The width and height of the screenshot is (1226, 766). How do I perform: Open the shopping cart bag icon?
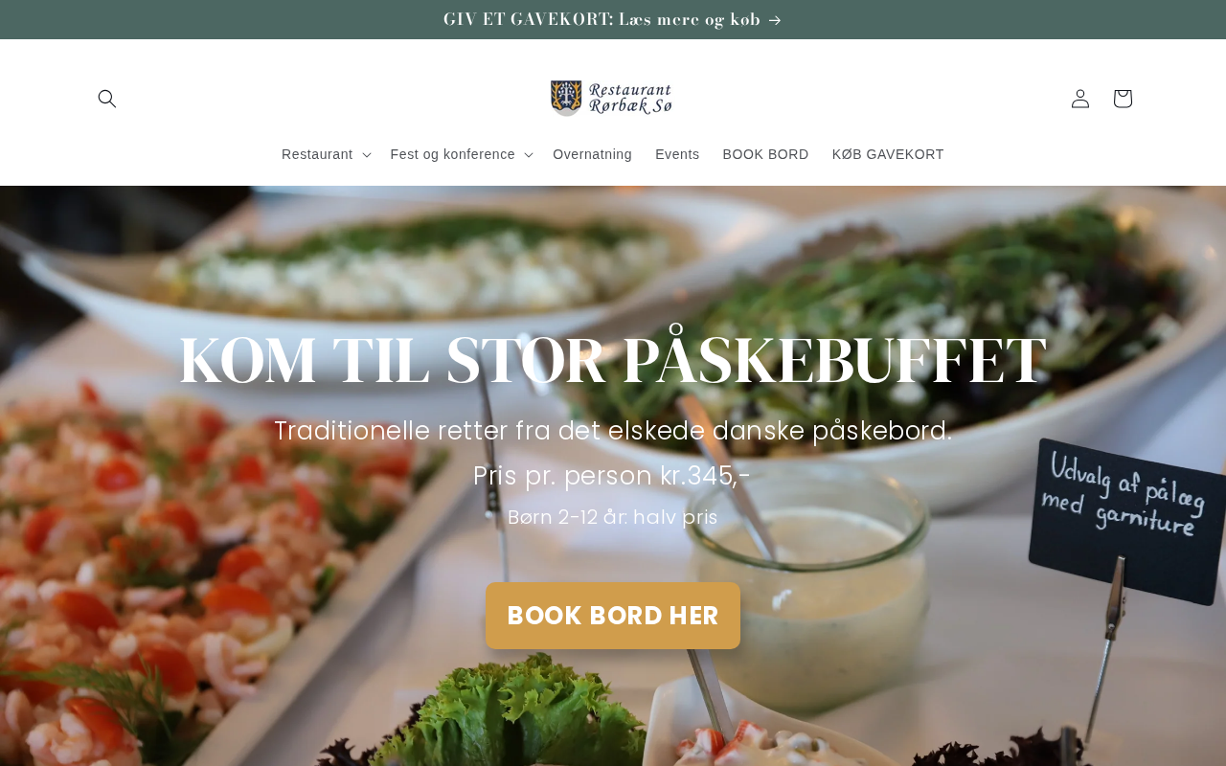click(1123, 99)
